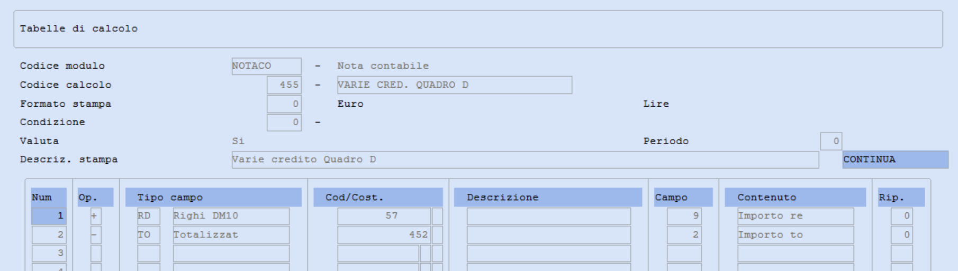
Task: Click the Tipo campo column header
Action: (x=213, y=197)
